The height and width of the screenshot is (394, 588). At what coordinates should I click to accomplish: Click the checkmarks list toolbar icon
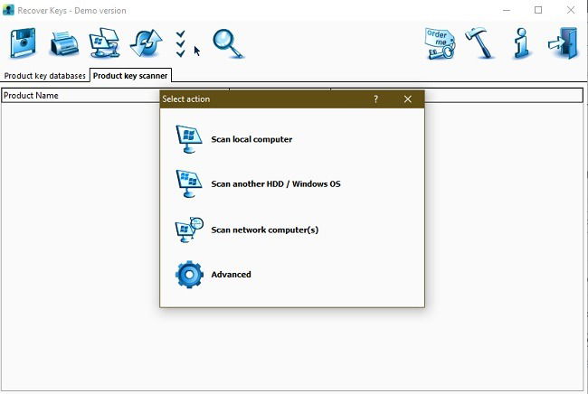181,43
